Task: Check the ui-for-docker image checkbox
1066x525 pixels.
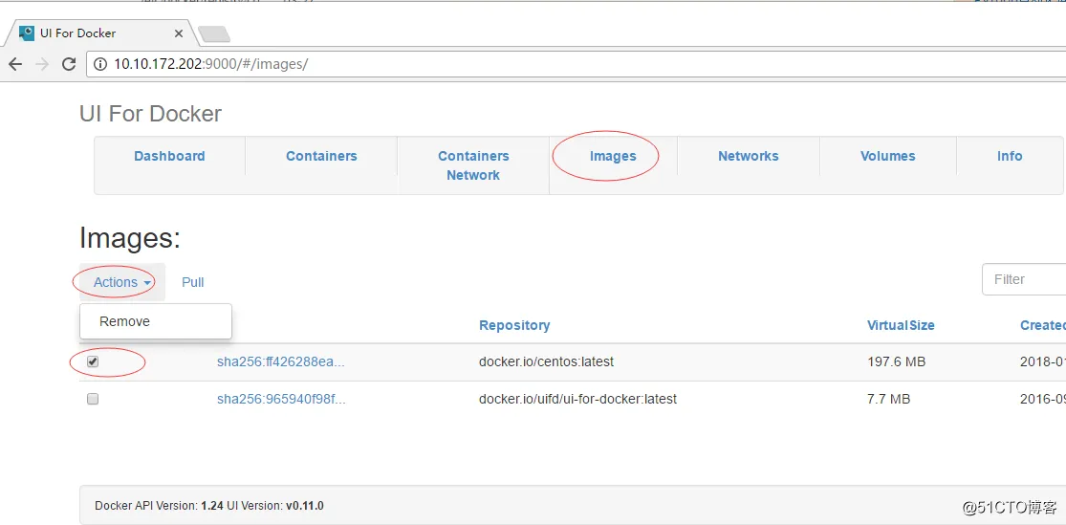Action: [x=93, y=399]
